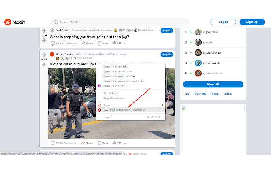This screenshot has height=169, width=271.
Task: Select Open link as Profile 1
Action: point(130,86)
